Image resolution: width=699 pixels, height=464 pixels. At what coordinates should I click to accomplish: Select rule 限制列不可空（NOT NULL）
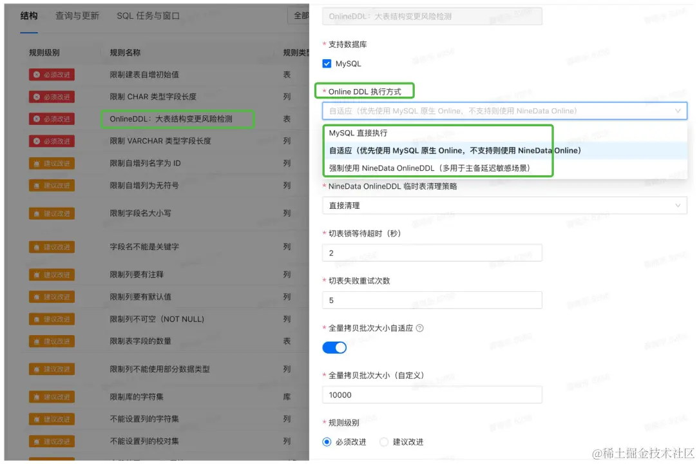157,319
